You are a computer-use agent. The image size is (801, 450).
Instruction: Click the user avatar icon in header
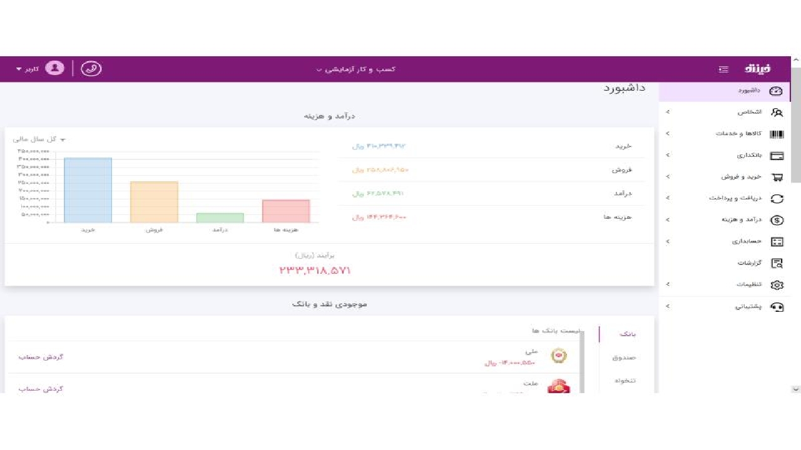tap(54, 68)
